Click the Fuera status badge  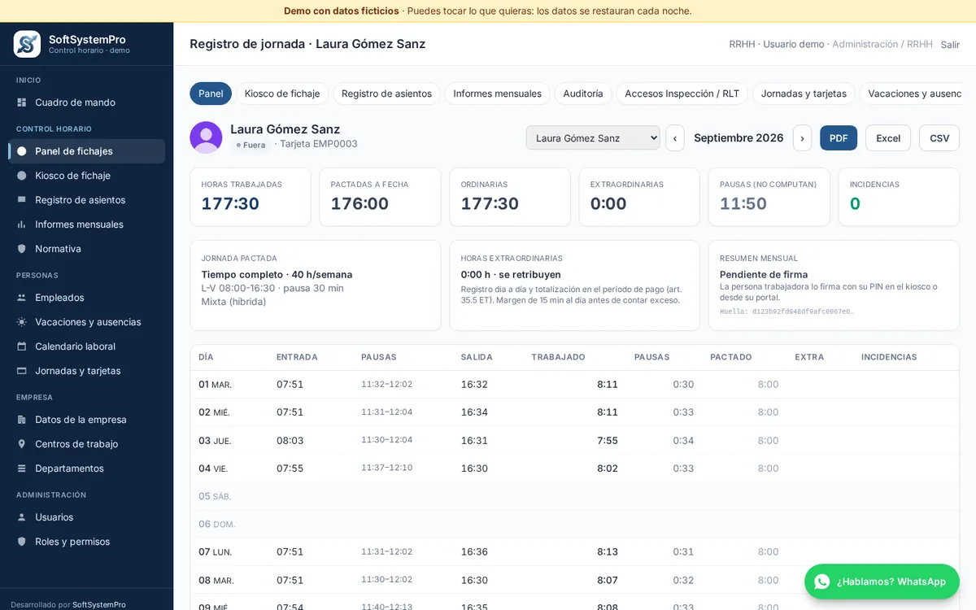click(x=251, y=145)
